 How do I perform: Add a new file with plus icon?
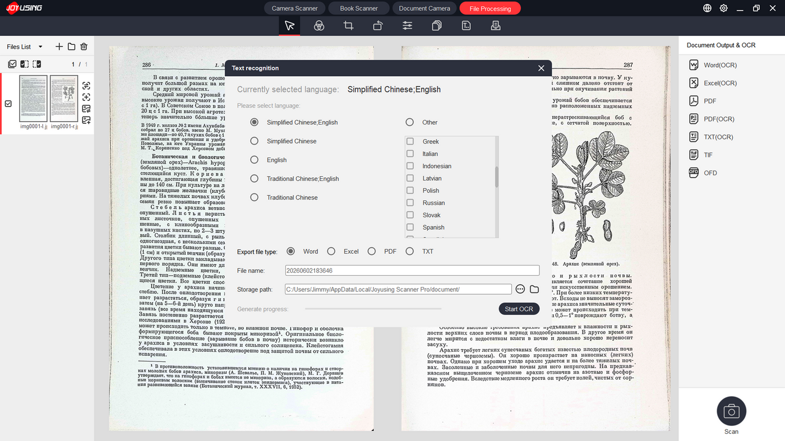tap(59, 47)
